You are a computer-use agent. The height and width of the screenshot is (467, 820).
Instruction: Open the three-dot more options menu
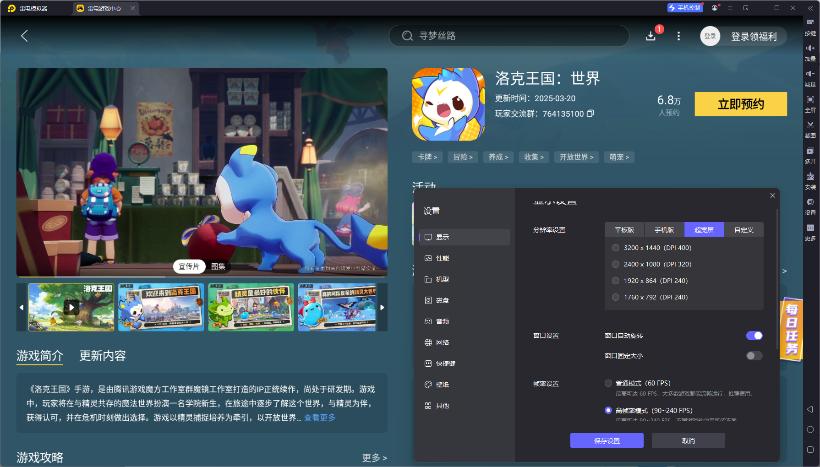[x=678, y=36]
